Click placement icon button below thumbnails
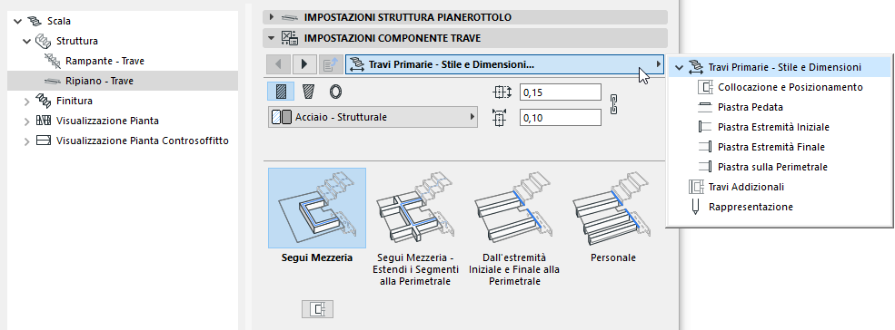The width and height of the screenshot is (895, 330). [x=317, y=309]
